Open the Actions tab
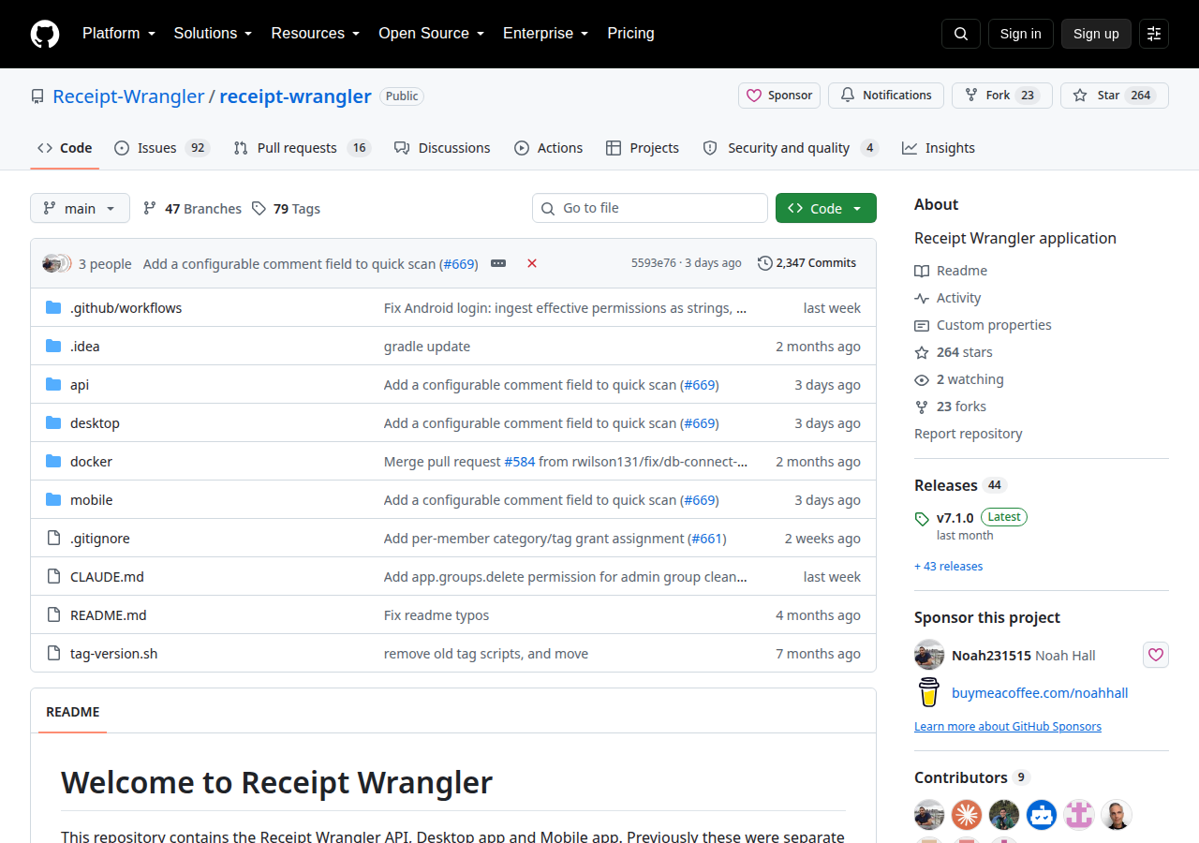This screenshot has height=843, width=1199. tap(549, 148)
